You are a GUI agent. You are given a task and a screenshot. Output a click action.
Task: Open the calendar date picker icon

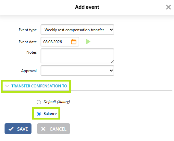tap(74, 42)
